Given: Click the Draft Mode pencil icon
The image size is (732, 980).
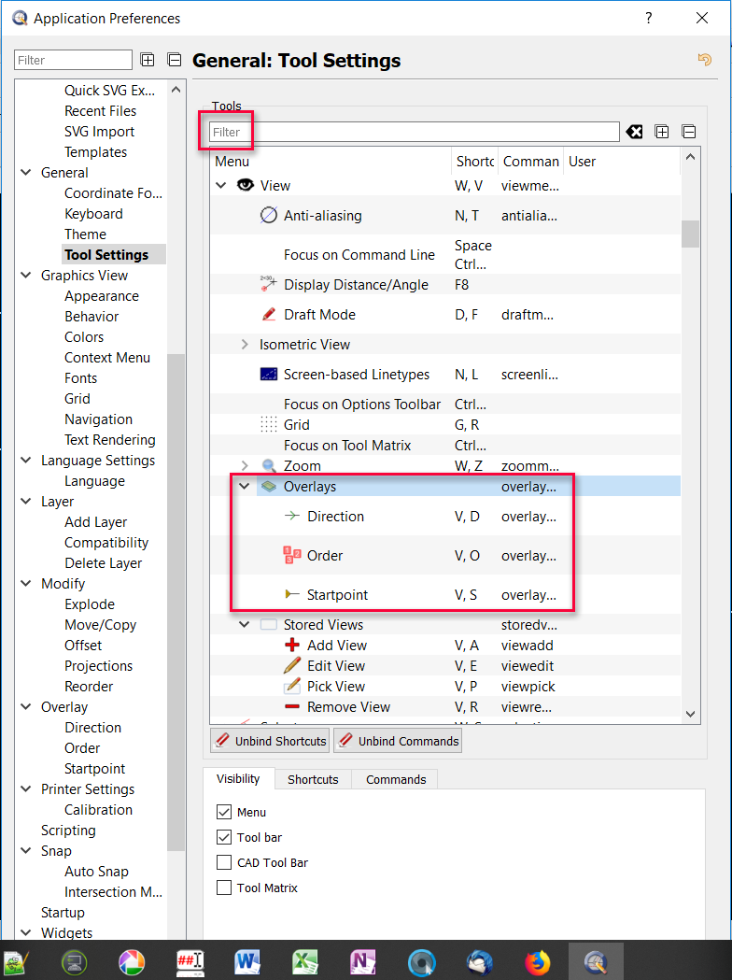Looking at the screenshot, I should point(269,315).
